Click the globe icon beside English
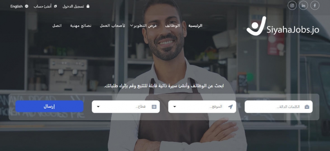 pos(26,6)
